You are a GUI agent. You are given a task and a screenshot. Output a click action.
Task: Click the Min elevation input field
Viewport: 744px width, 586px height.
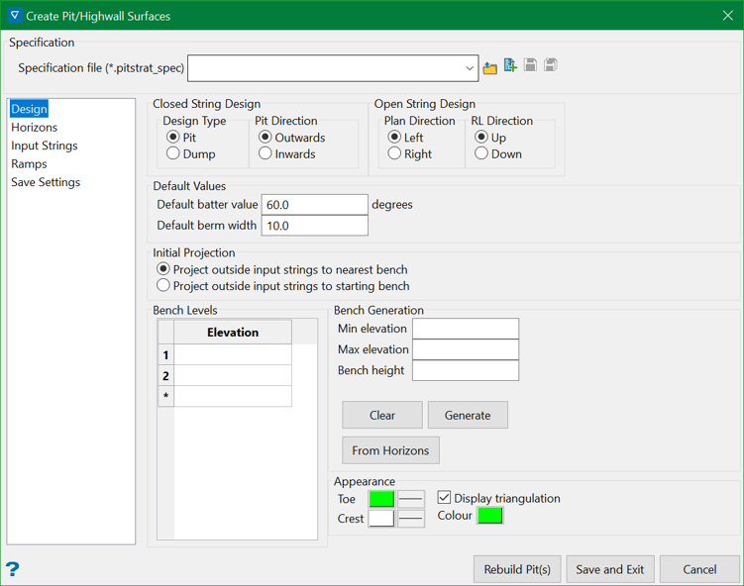[x=466, y=329]
